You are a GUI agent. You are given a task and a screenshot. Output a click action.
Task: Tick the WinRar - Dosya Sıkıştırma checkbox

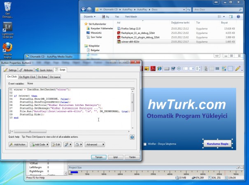click(145, 144)
